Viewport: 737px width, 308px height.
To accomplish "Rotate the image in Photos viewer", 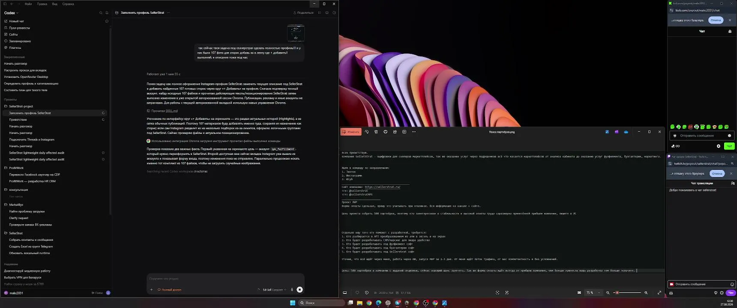I will [367, 132].
